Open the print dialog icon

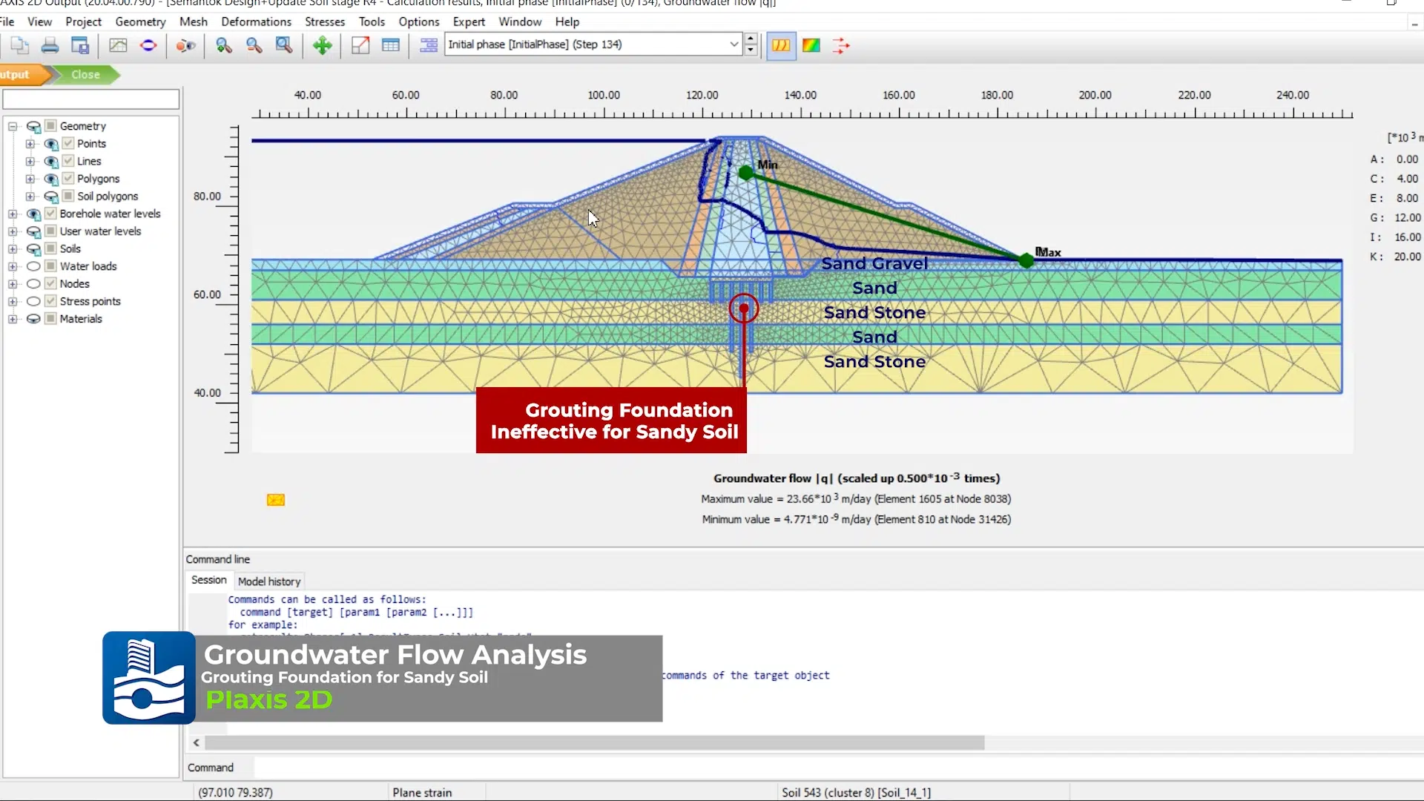[x=50, y=45]
